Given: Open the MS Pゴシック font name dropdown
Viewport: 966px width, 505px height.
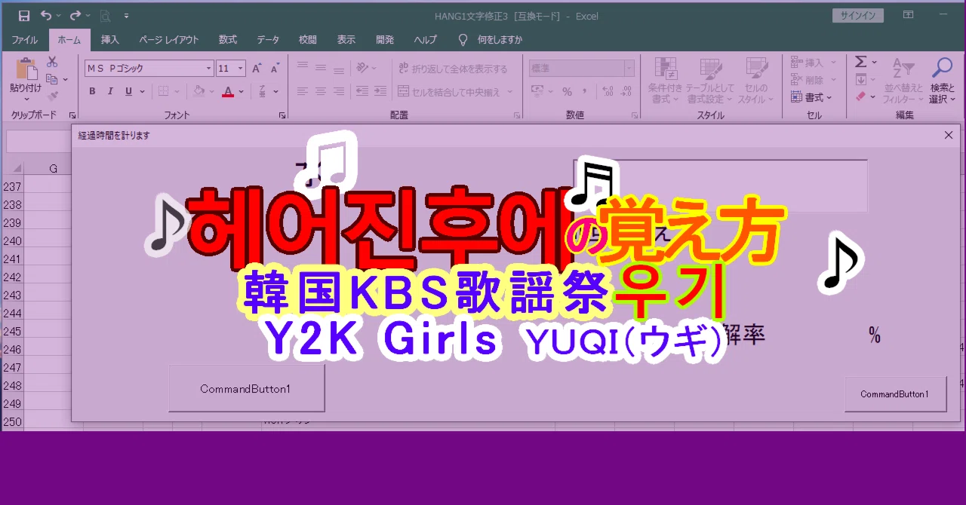Looking at the screenshot, I should pyautogui.click(x=209, y=69).
